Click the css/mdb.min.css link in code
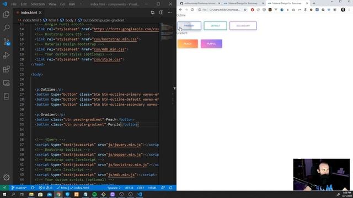Image resolution: width=353 pixels, height=198 pixels. pos(109,49)
